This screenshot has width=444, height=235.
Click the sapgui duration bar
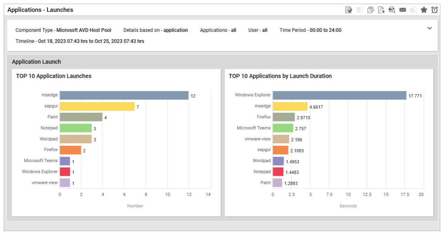[281, 150]
